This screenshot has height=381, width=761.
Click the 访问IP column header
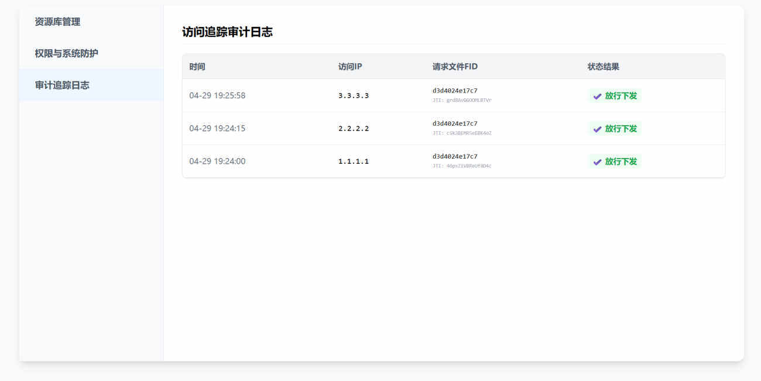pos(350,67)
